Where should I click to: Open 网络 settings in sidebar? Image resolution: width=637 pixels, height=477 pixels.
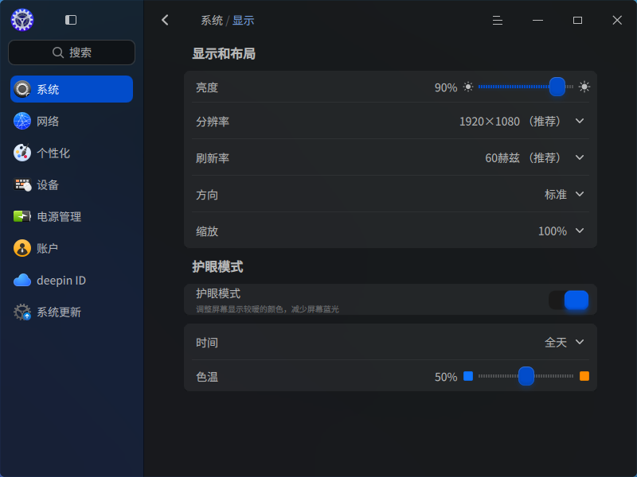point(72,121)
